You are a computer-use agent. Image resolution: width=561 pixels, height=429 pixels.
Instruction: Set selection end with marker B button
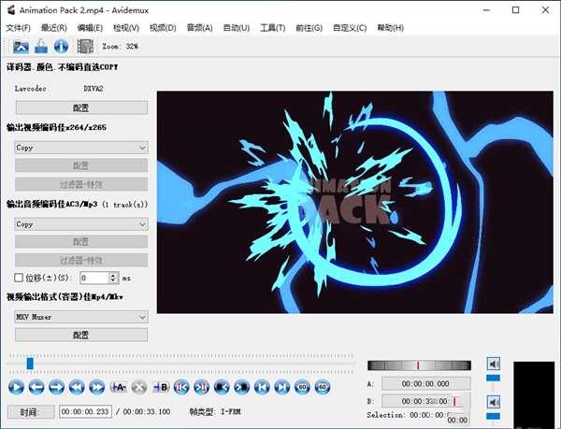[x=160, y=386]
